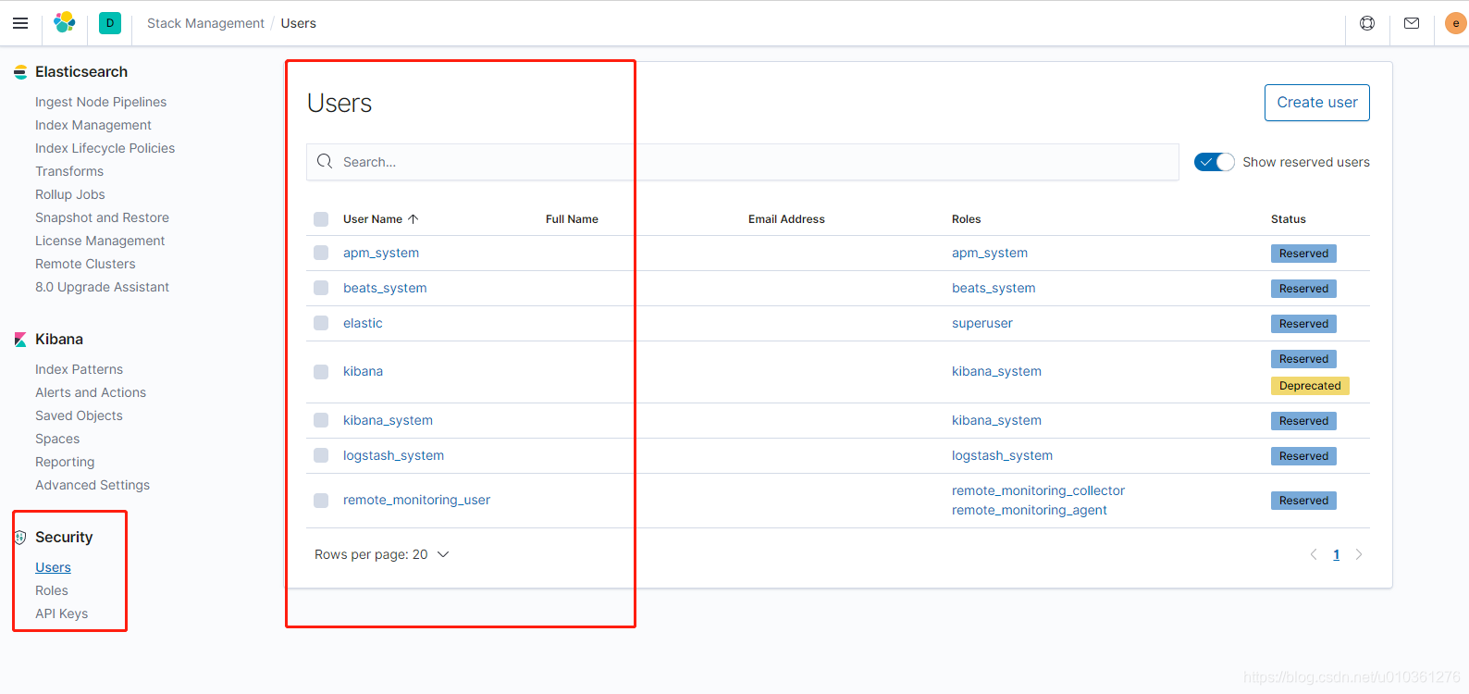This screenshot has width=1469, height=694.
Task: Click the Deprecated status badge
Action: click(1310, 386)
